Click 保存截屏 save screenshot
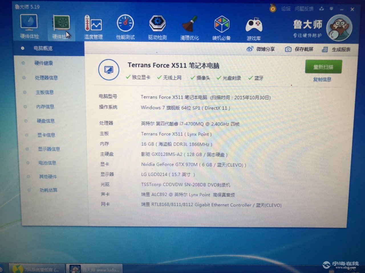 click(299, 49)
